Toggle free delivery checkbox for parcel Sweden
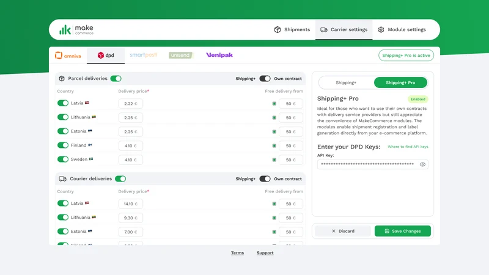 tap(274, 159)
